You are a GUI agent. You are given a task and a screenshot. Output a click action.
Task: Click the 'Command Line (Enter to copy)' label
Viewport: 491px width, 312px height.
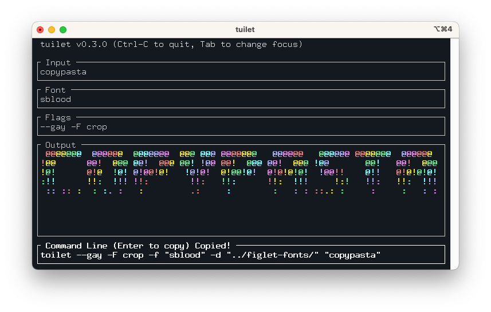click(x=117, y=246)
